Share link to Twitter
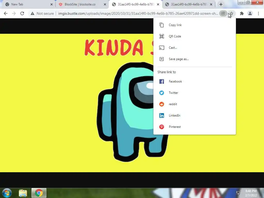The width and height of the screenshot is (264, 198). [x=194, y=93]
